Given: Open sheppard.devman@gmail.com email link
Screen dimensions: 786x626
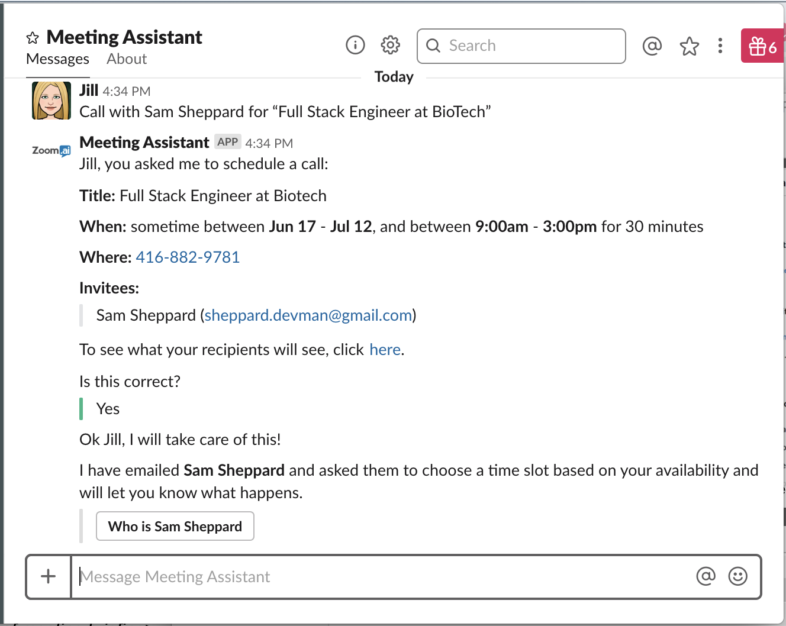Looking at the screenshot, I should tap(308, 315).
